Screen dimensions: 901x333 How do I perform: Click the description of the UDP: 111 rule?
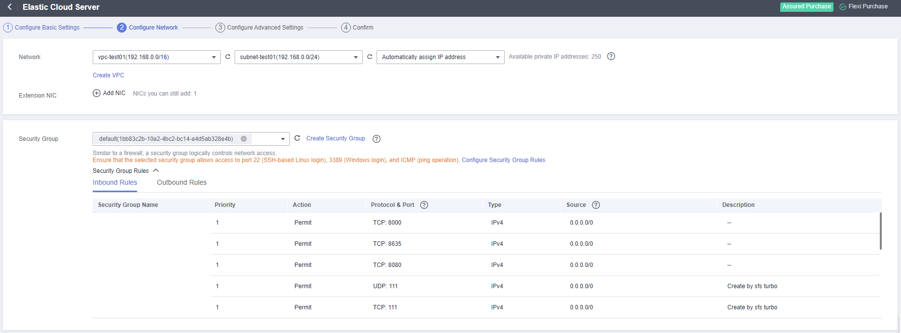pyautogui.click(x=752, y=286)
